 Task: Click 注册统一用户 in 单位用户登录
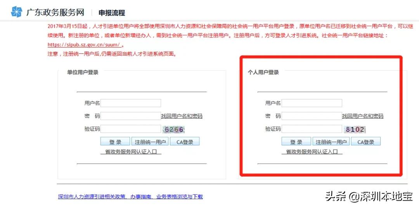coord(150,142)
